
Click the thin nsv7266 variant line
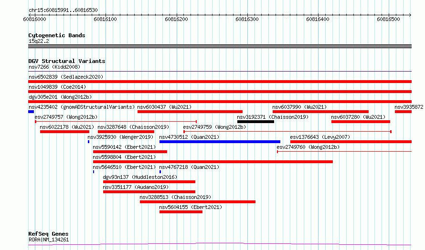tap(220, 71)
